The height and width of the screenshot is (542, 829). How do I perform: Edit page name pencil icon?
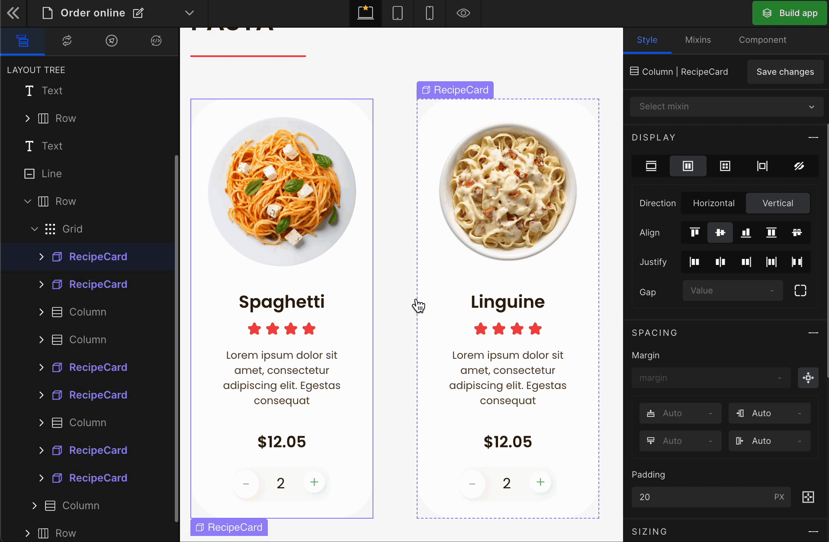[x=138, y=13]
